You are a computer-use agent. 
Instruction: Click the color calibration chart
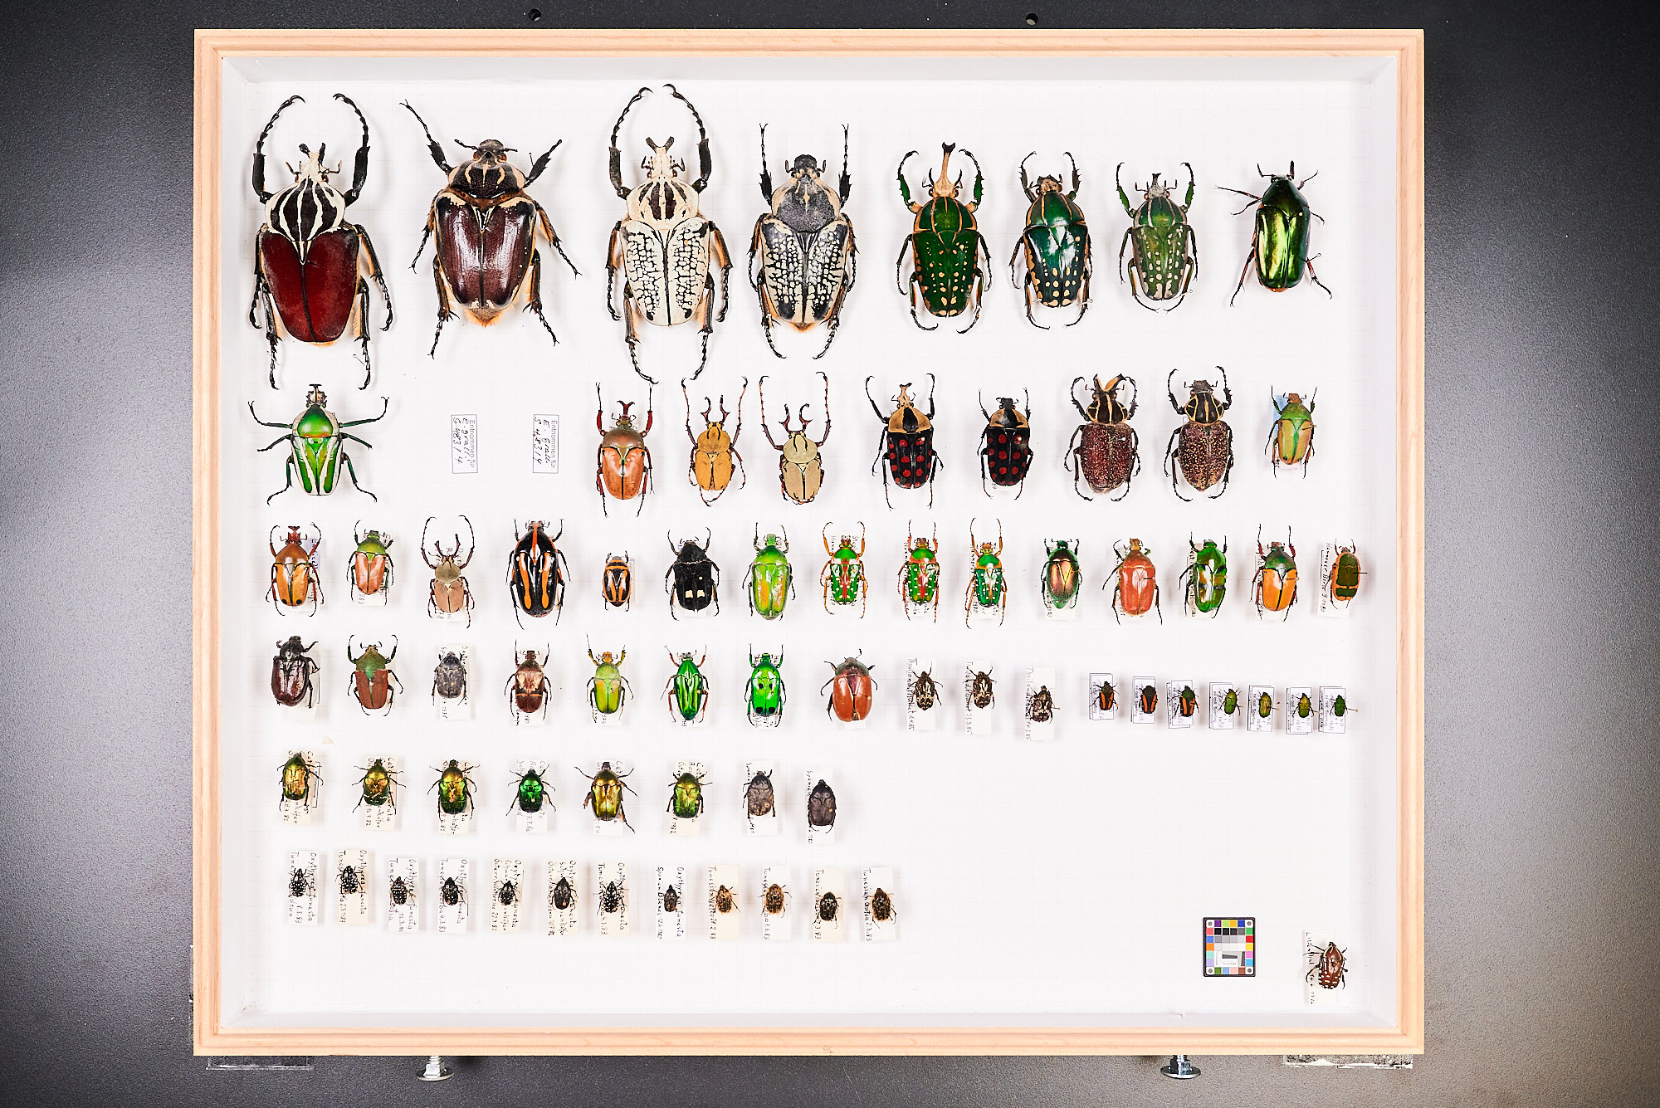pos(1228,946)
